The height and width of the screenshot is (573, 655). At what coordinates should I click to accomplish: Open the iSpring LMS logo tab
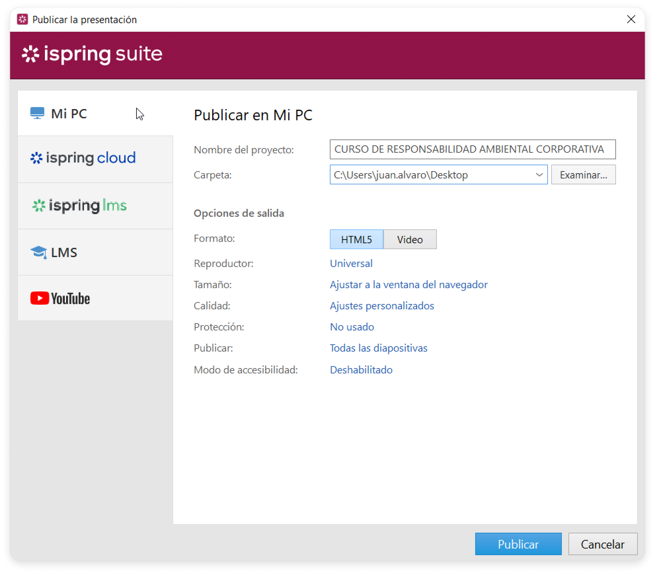[80, 206]
